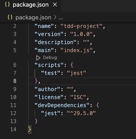Click the "ISC" license value
The image size is (136, 139).
click(x=78, y=97)
